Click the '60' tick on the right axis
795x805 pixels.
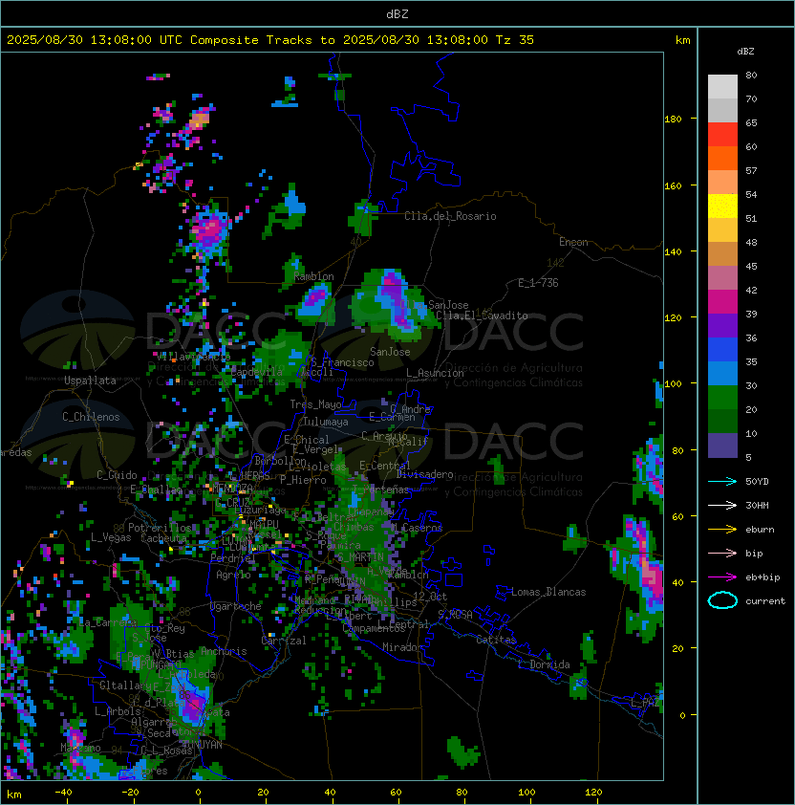(677, 516)
